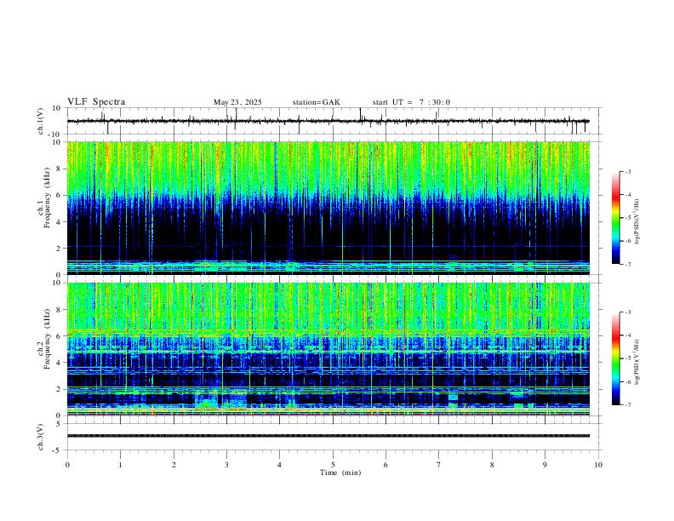Click the "4" tick on the Time axis
Image resolution: width=674 pixels, height=521 pixels.
(x=280, y=465)
